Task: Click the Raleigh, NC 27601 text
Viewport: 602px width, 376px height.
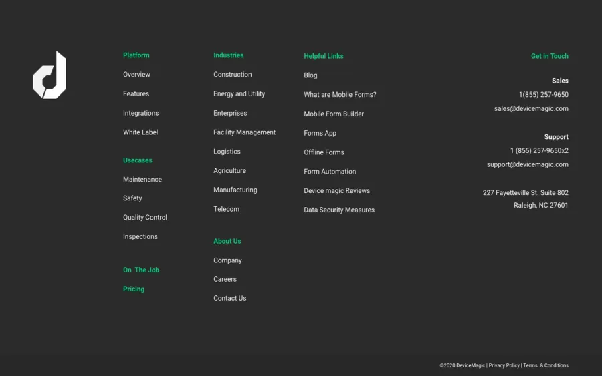Action: 540,206
